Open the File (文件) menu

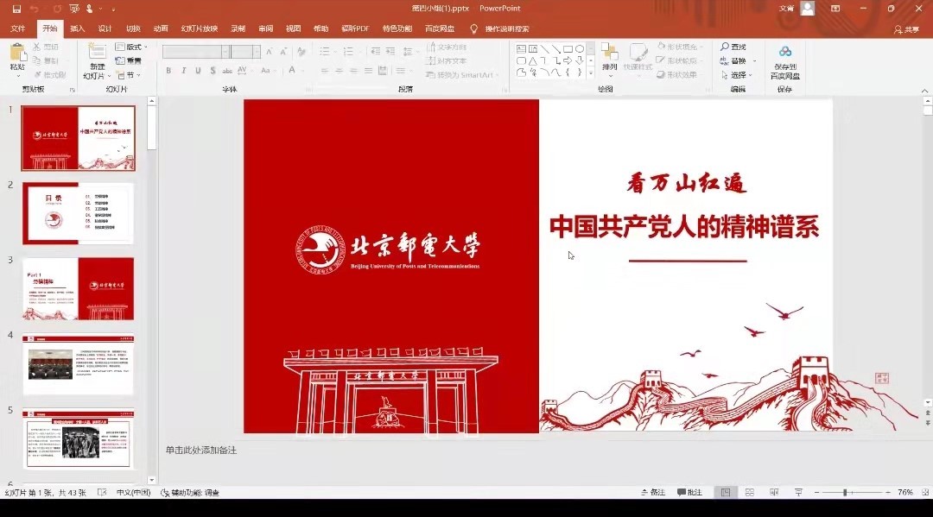coord(18,28)
